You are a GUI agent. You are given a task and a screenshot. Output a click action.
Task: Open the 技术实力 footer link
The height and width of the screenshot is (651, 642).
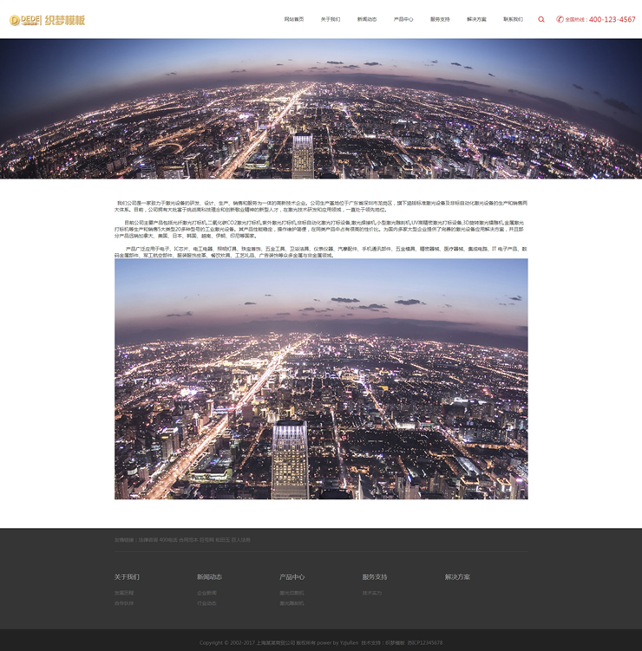coord(372,593)
